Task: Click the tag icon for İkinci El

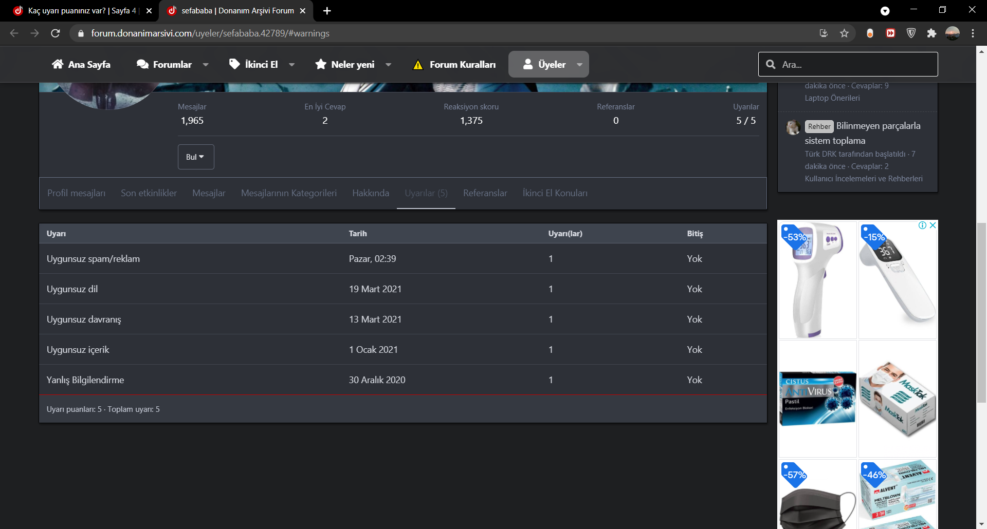Action: coord(234,64)
